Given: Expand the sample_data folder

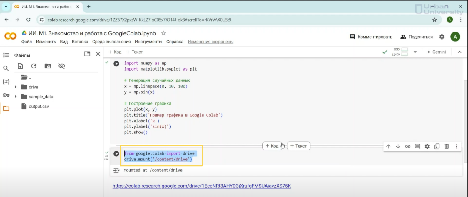Looking at the screenshot, I should [16, 97].
